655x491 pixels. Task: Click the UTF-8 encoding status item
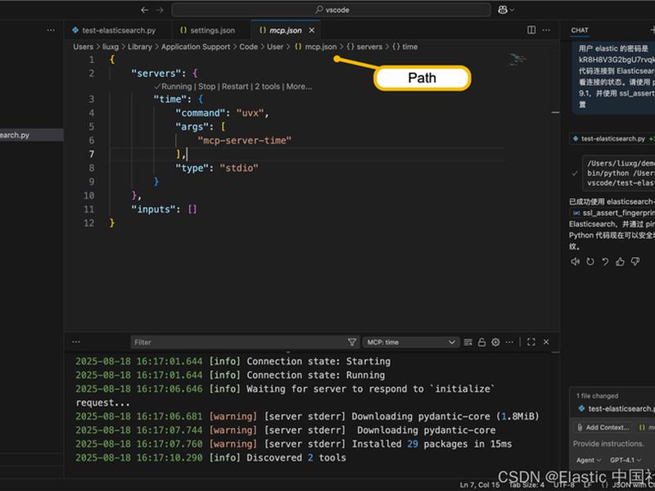(x=564, y=484)
